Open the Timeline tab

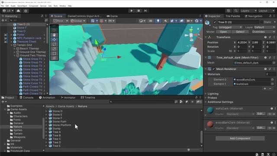pos(88,97)
